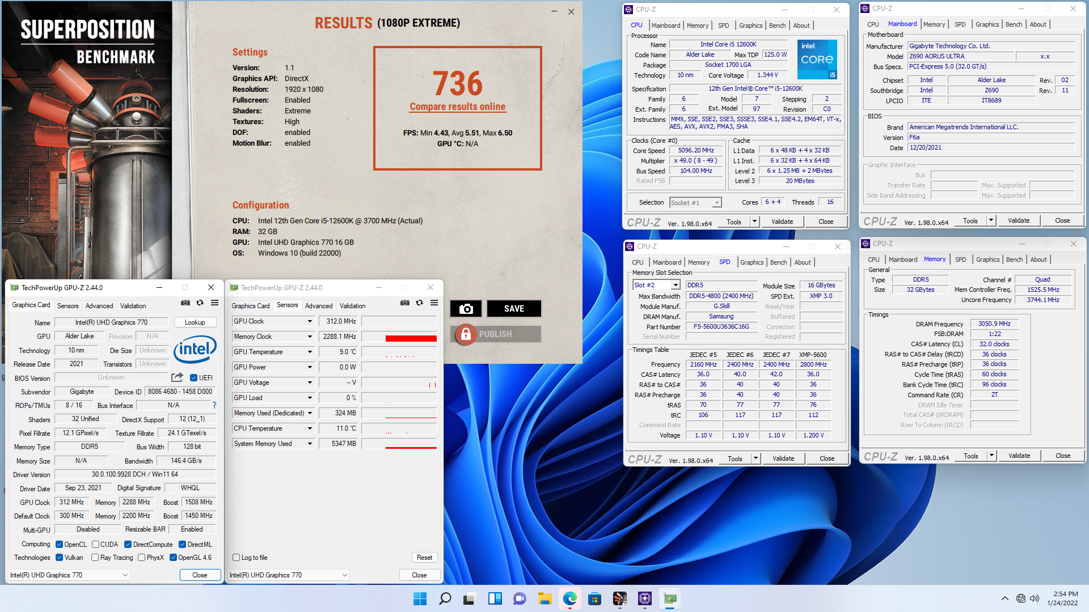Open taskbar Search

tap(445, 598)
